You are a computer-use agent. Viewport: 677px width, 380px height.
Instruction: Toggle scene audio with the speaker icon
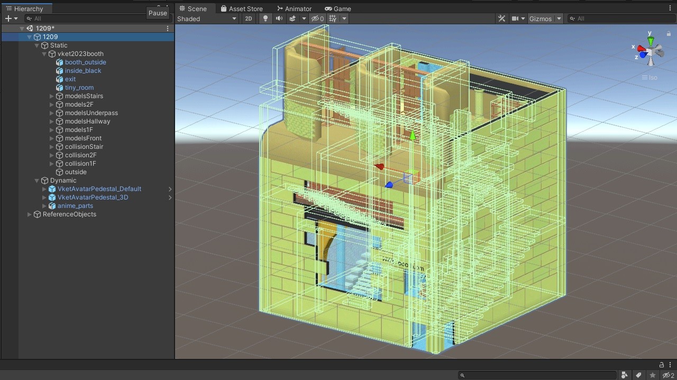click(x=279, y=18)
